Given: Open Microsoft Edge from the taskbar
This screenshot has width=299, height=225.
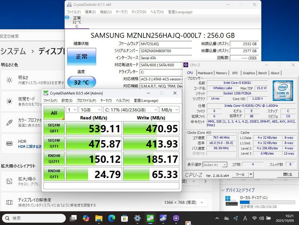Looking at the screenshot, I should (112, 218).
